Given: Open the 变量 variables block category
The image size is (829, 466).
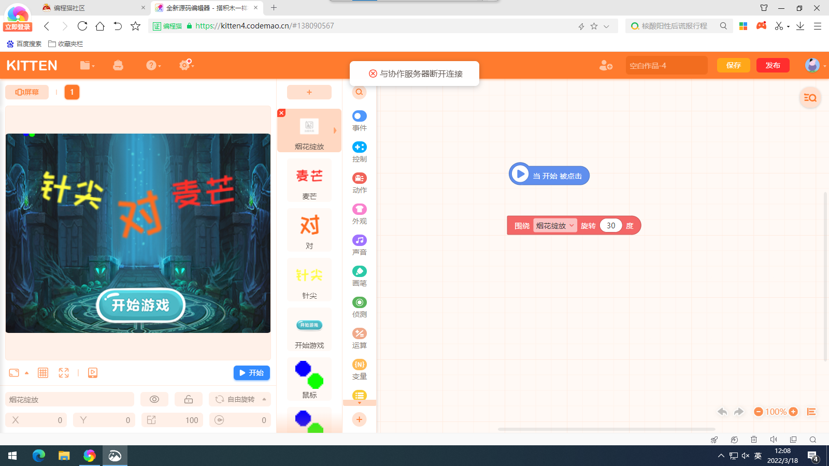Looking at the screenshot, I should (x=360, y=370).
